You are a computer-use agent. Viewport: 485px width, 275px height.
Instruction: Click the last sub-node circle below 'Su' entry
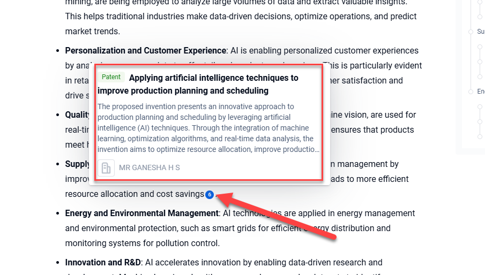click(480, 77)
